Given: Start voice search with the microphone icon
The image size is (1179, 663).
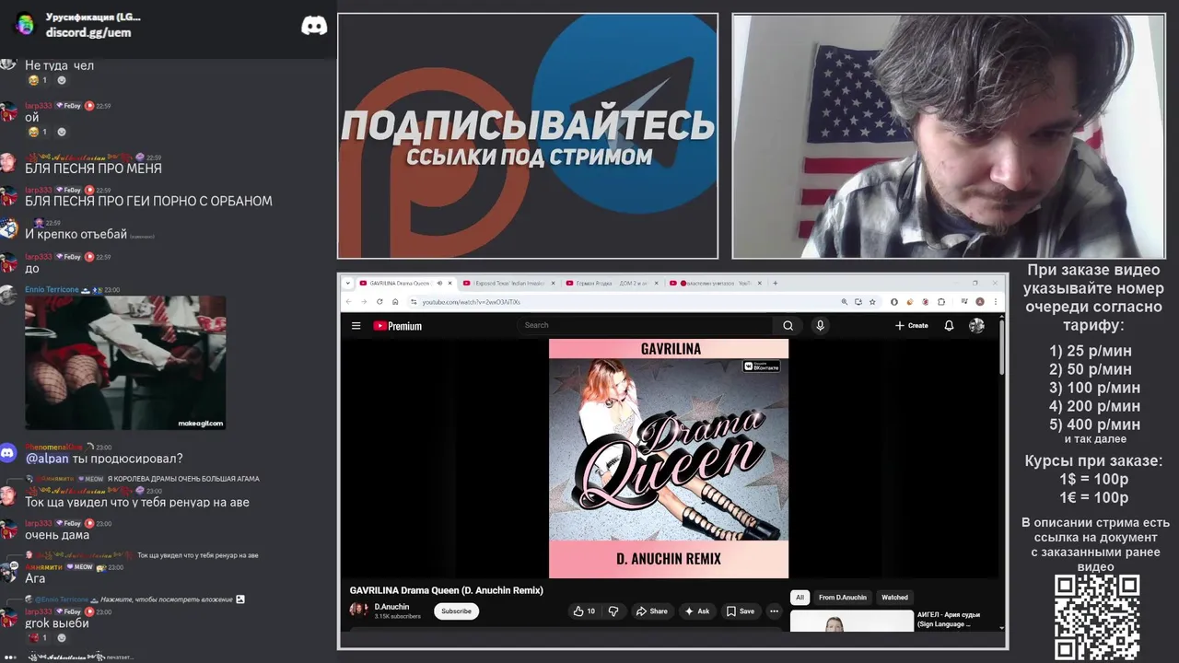Looking at the screenshot, I should (820, 325).
